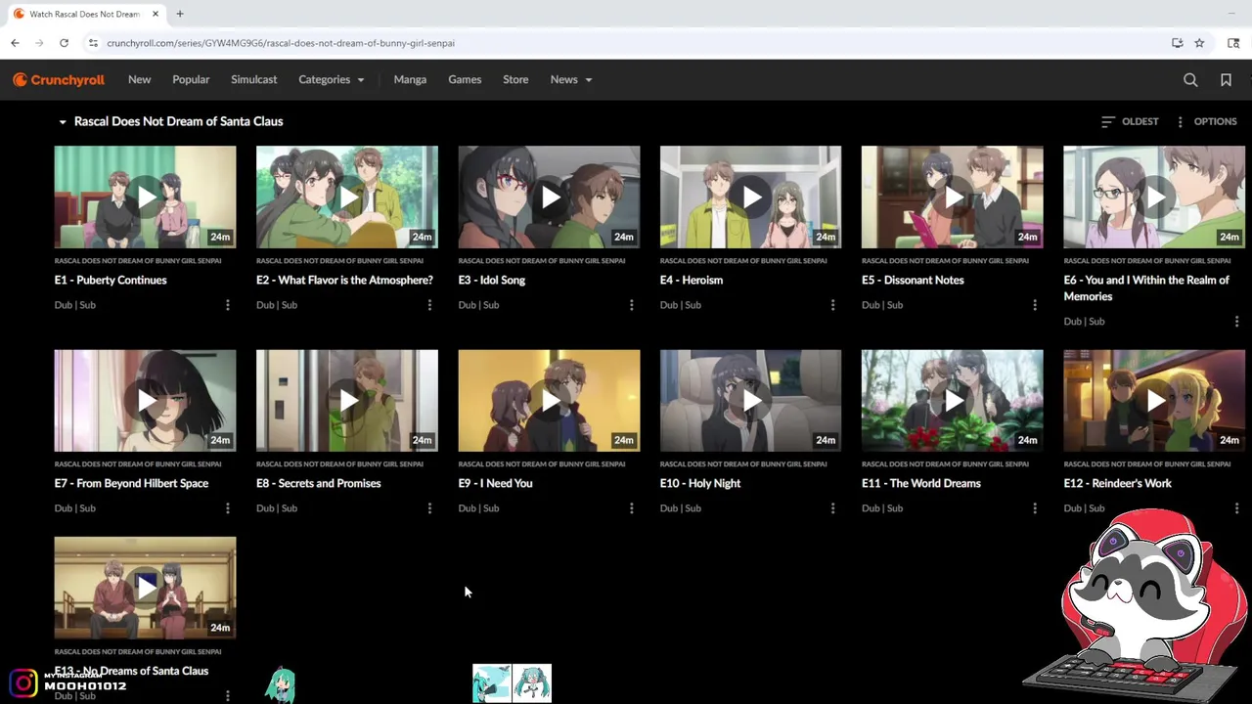Open more options for E10 Holy Night

832,508
